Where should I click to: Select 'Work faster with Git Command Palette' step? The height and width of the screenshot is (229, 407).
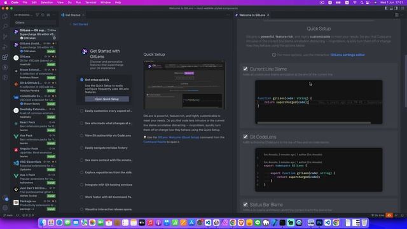106,197
